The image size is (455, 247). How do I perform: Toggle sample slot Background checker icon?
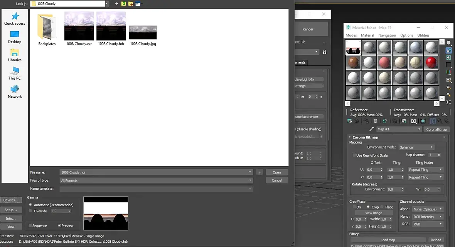pyautogui.click(x=448, y=57)
